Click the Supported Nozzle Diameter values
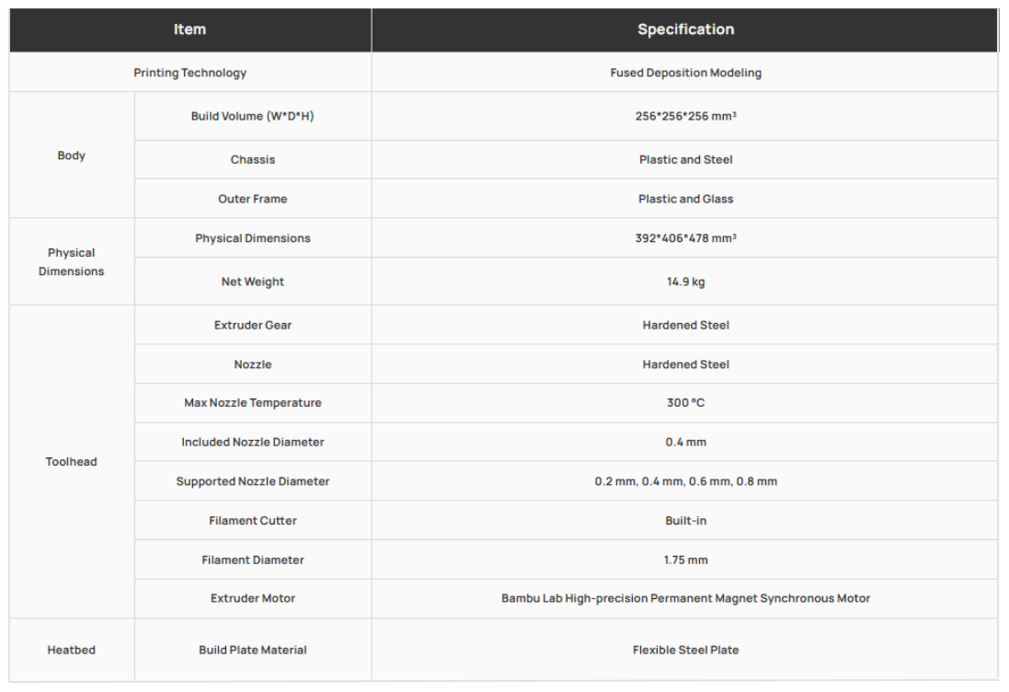 tap(685, 481)
